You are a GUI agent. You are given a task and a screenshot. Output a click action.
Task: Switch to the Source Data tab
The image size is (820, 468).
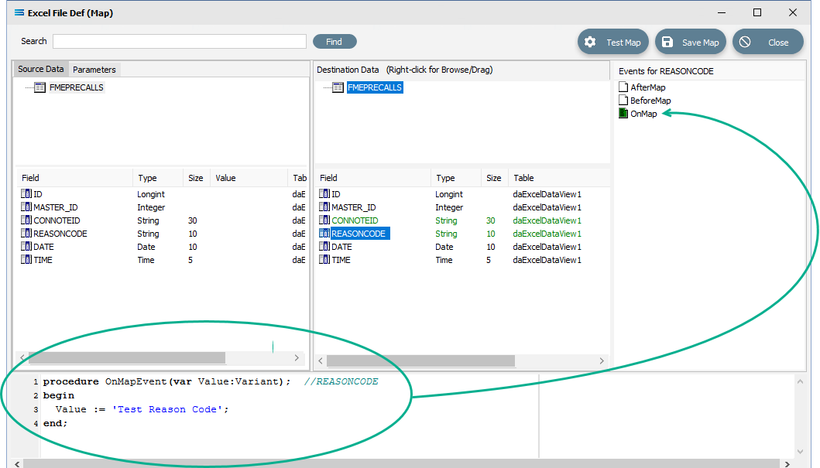click(41, 69)
